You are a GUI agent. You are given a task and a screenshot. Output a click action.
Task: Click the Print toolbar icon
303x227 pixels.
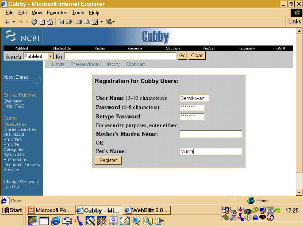click(x=79, y=22)
